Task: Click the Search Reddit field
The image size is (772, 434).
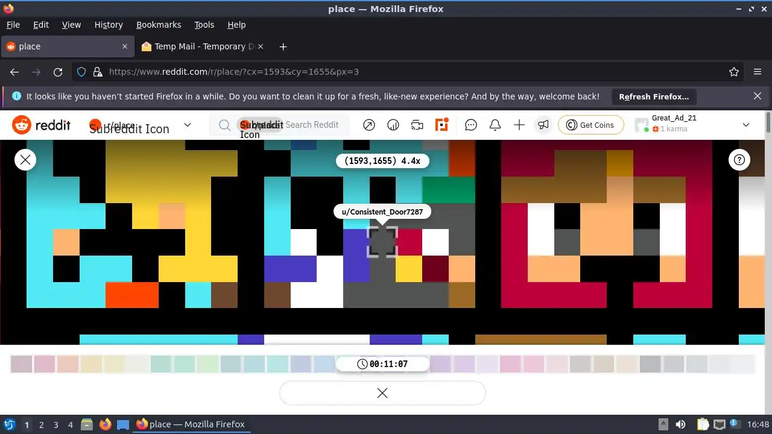Action: coord(279,125)
